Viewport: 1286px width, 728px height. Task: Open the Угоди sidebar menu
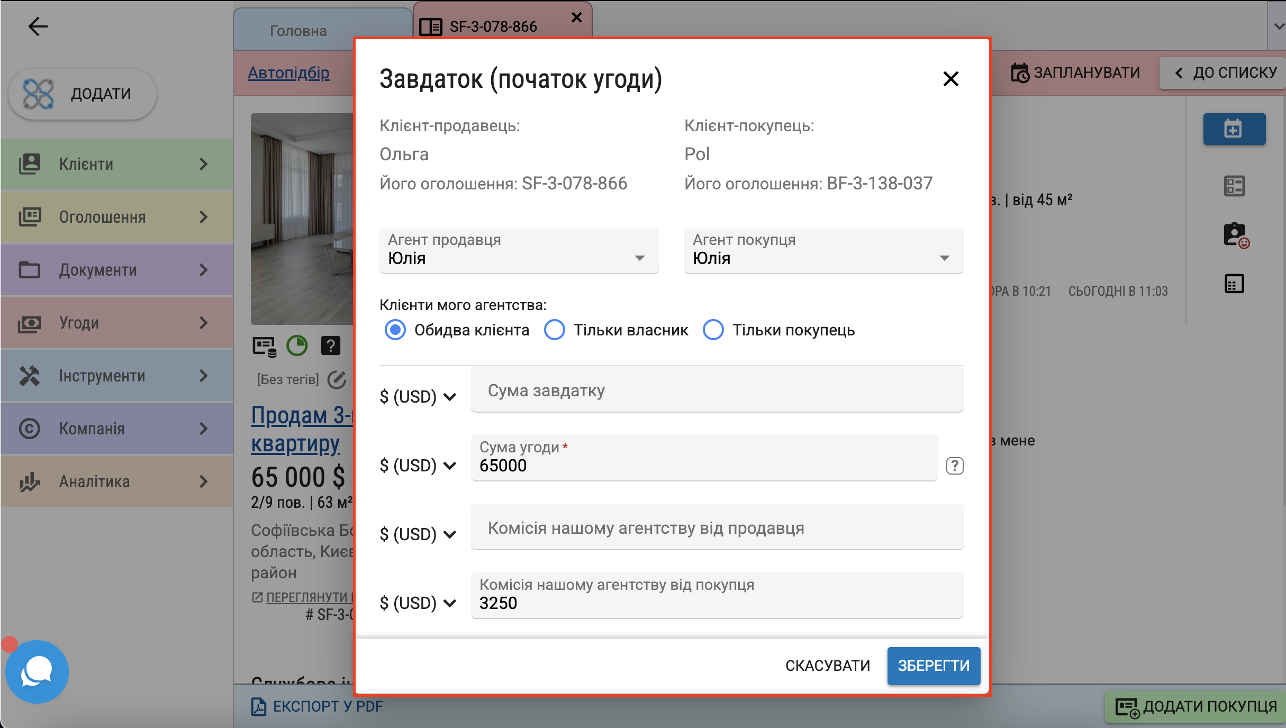click(116, 323)
